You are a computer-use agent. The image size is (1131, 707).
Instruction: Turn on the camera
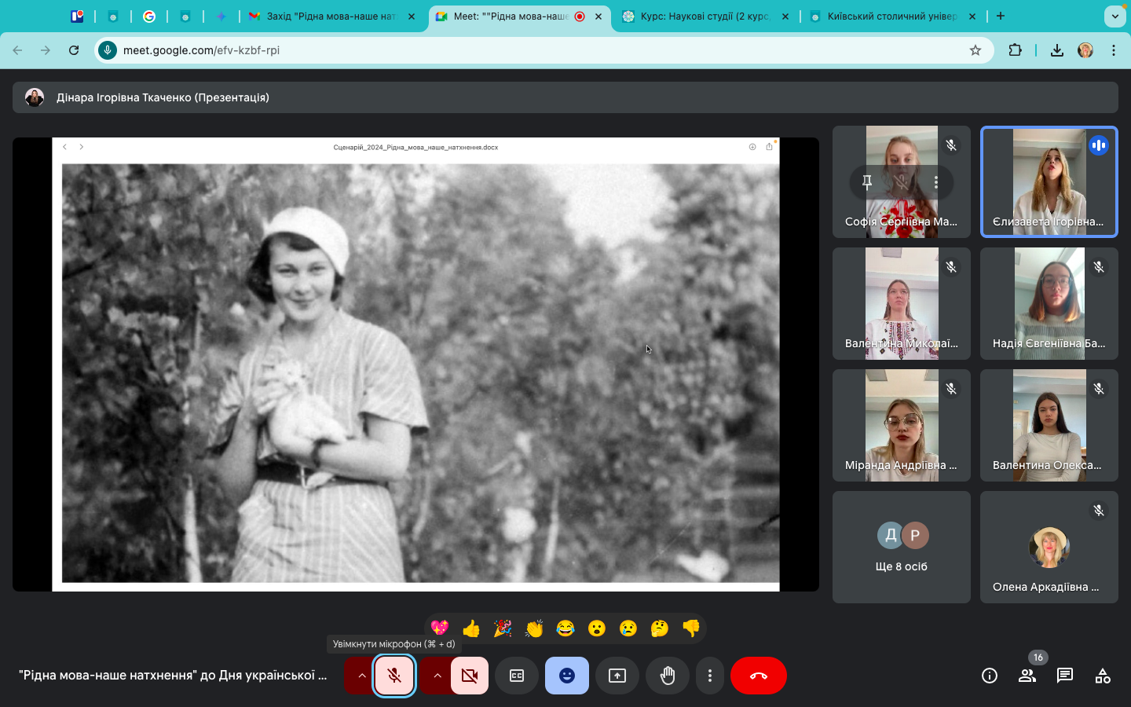point(470,676)
